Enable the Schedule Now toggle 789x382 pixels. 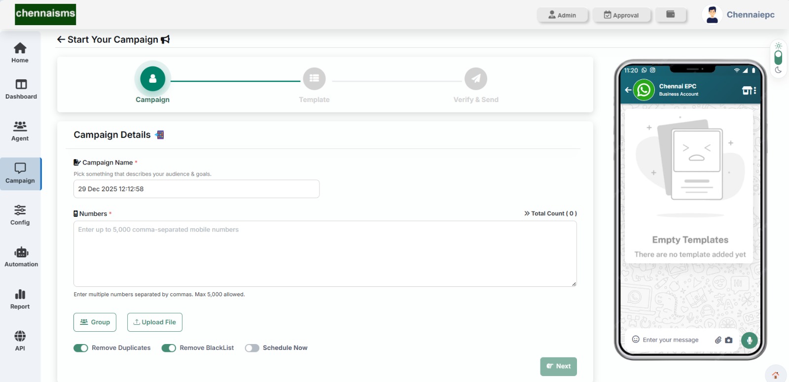click(x=252, y=348)
